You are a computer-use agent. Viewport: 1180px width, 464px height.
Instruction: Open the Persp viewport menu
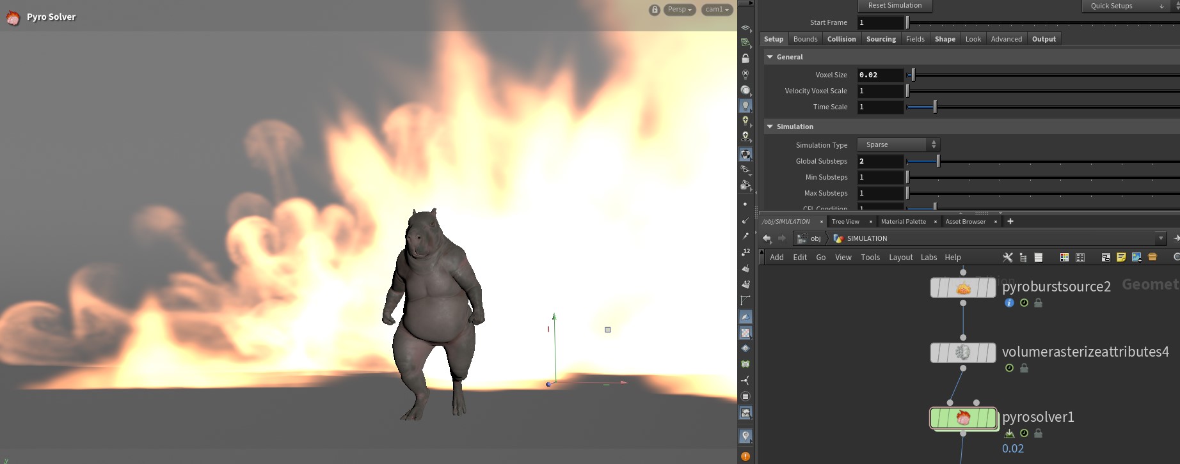pyautogui.click(x=680, y=10)
